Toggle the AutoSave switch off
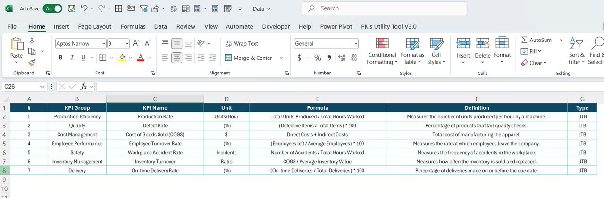 pos(52,8)
